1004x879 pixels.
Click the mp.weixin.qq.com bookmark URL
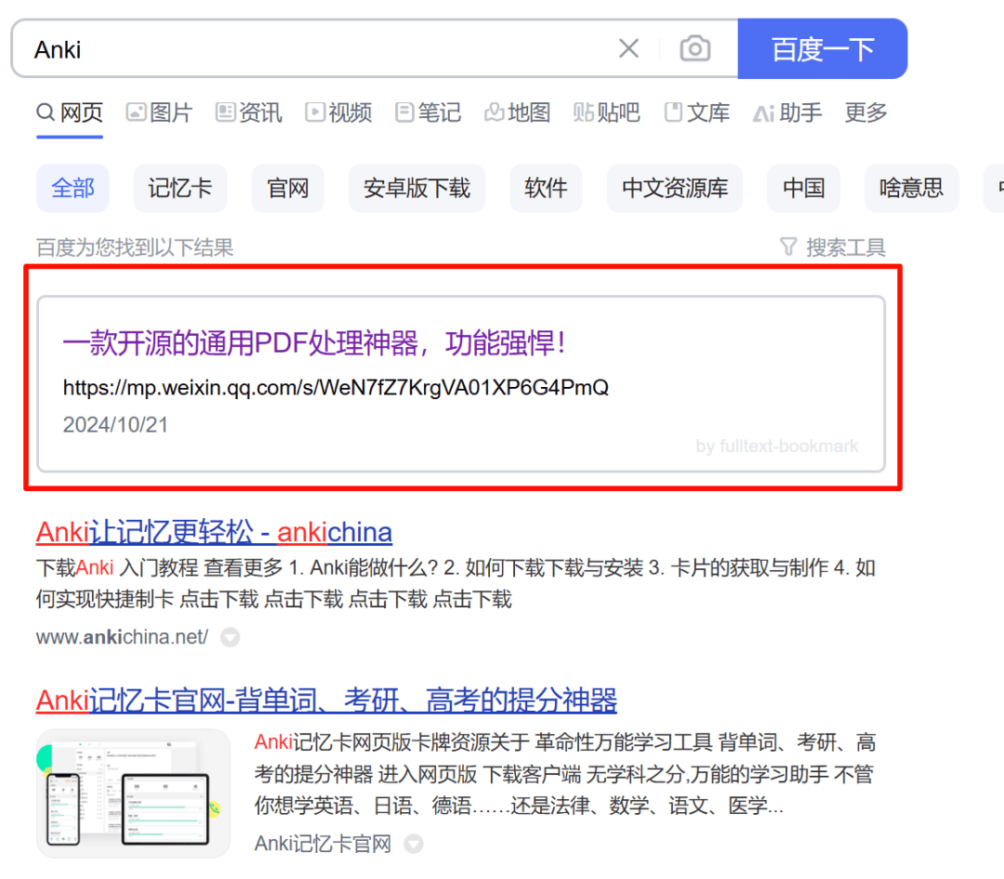pyautogui.click(x=336, y=388)
